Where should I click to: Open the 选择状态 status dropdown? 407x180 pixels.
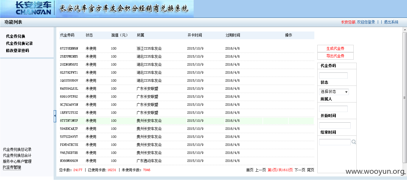click(x=334, y=92)
